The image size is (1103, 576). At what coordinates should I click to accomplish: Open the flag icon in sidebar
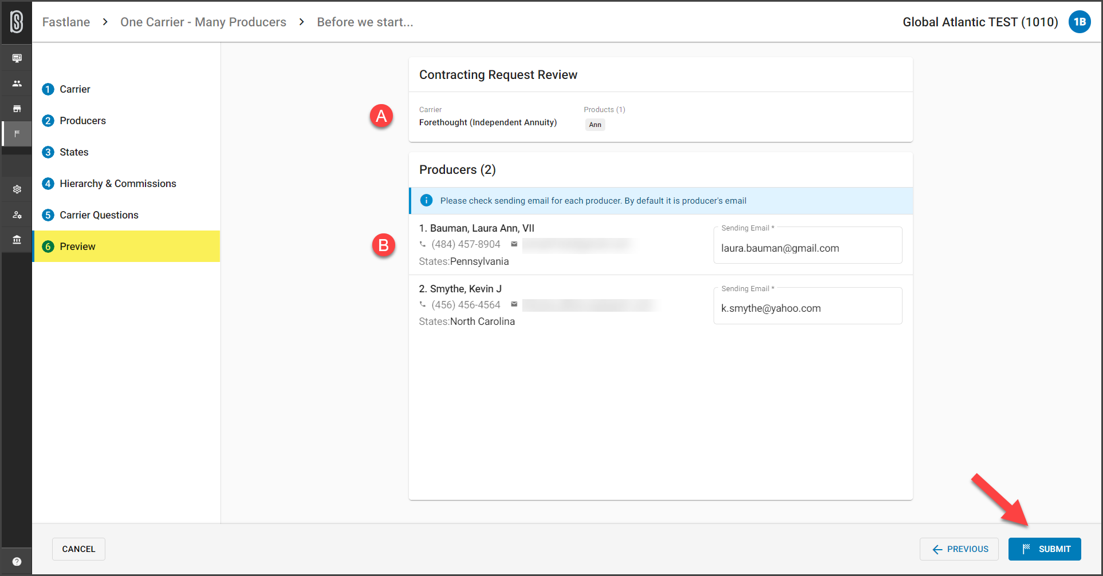(17, 134)
